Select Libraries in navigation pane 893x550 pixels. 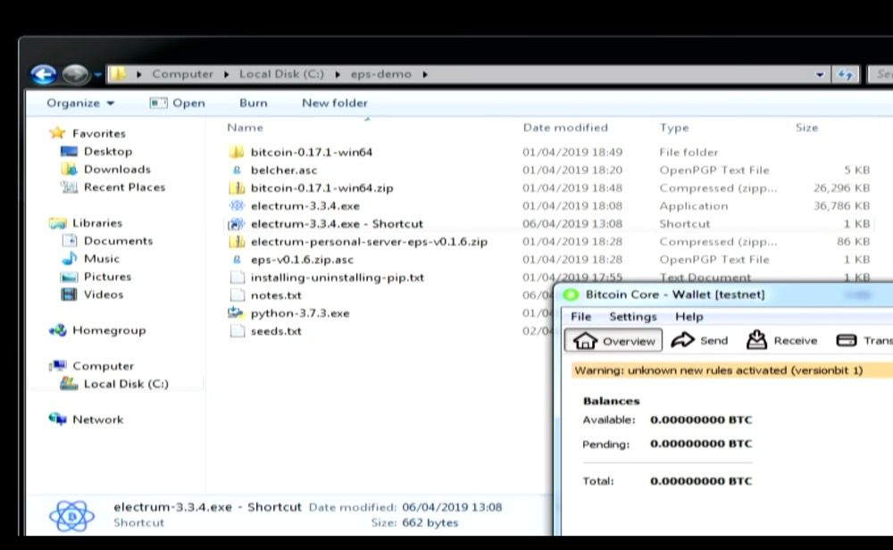point(96,222)
